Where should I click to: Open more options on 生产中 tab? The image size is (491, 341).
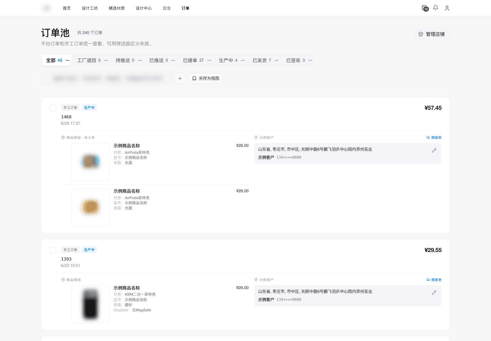(243, 60)
